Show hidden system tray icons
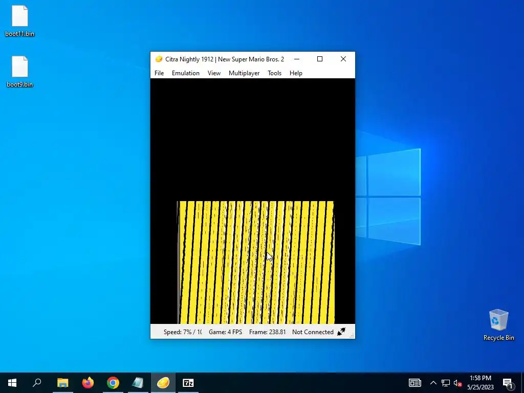Image resolution: width=524 pixels, height=393 pixels. coord(433,383)
